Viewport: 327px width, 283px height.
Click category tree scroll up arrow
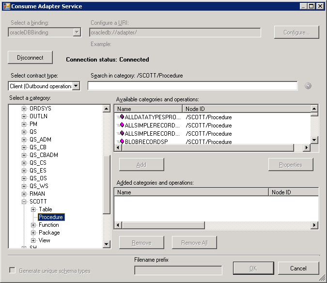(x=107, y=109)
